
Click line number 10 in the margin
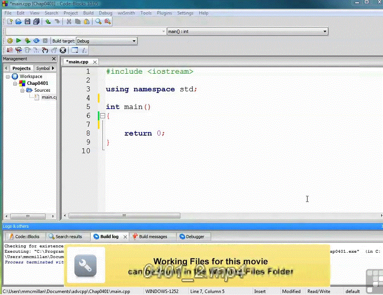86,151
